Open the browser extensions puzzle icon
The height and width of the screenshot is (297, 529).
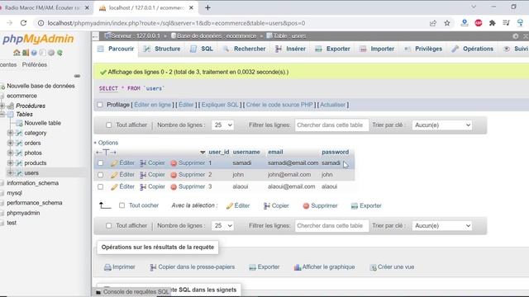coord(493,23)
